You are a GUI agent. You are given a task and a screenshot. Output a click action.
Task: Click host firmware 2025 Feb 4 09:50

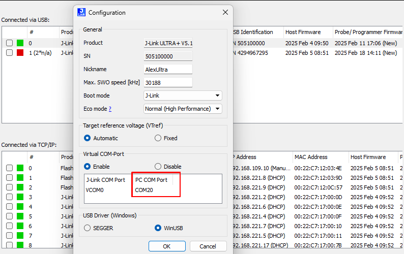pos(307,43)
